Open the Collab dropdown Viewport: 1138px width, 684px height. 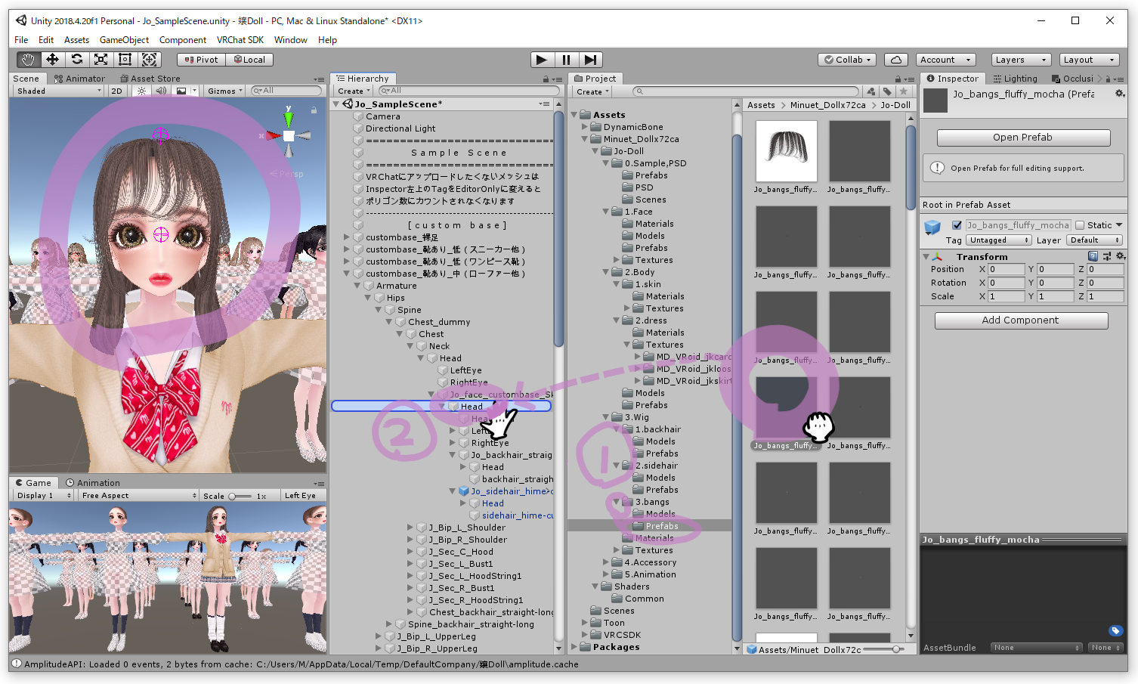click(x=847, y=60)
